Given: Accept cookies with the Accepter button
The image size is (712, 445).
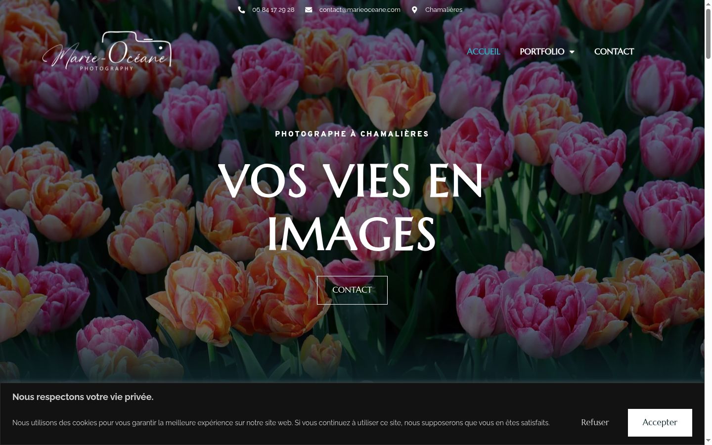Looking at the screenshot, I should tap(660, 423).
